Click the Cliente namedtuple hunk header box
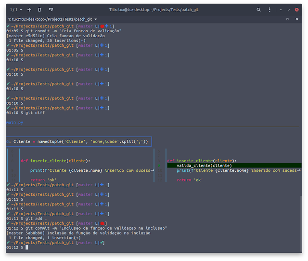Image resolution: width=308 pixels, height=261 pixels. (79, 142)
